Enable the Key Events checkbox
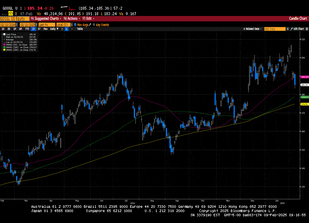 point(94,25)
